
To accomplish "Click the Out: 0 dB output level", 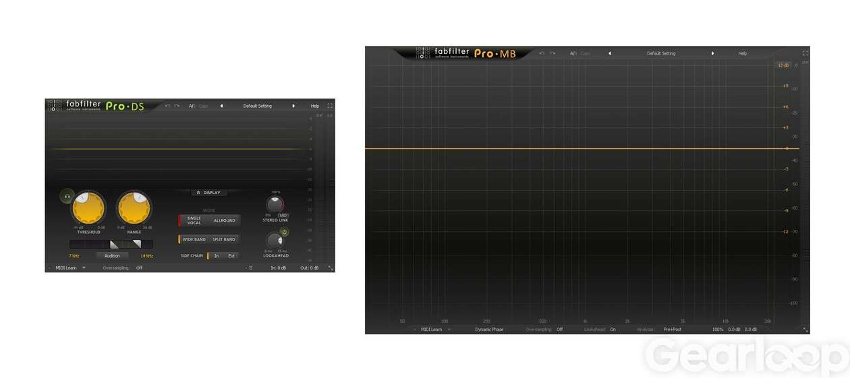I will pyautogui.click(x=310, y=267).
